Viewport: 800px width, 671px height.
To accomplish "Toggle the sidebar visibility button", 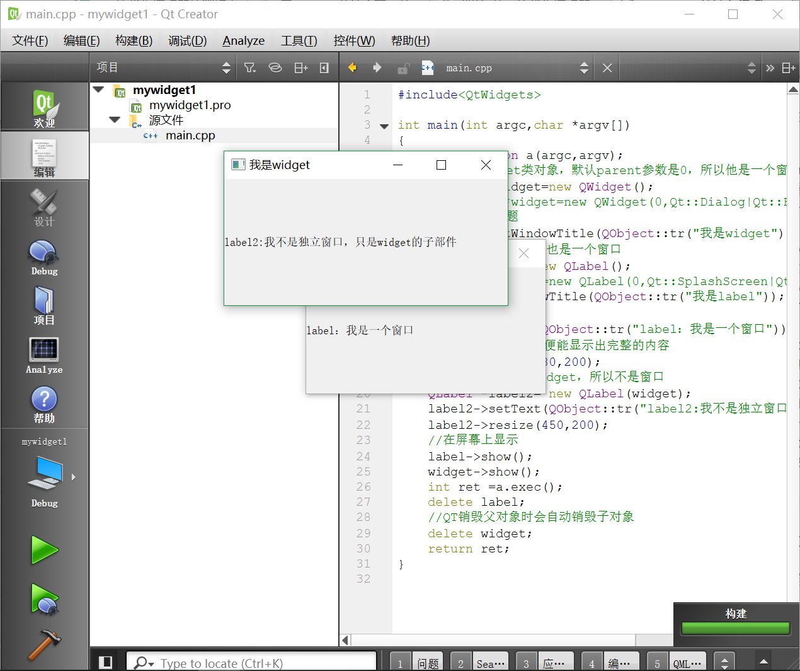I will (106, 662).
